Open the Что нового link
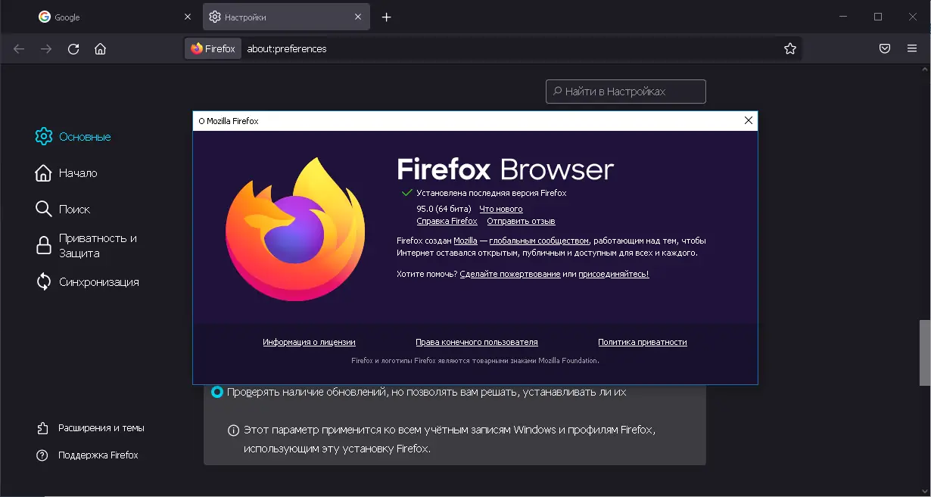 [x=501, y=209]
